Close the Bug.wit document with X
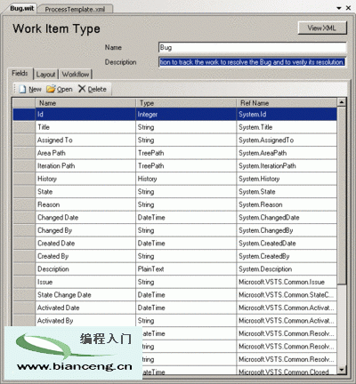This screenshot has width=356, height=384. point(348,8)
